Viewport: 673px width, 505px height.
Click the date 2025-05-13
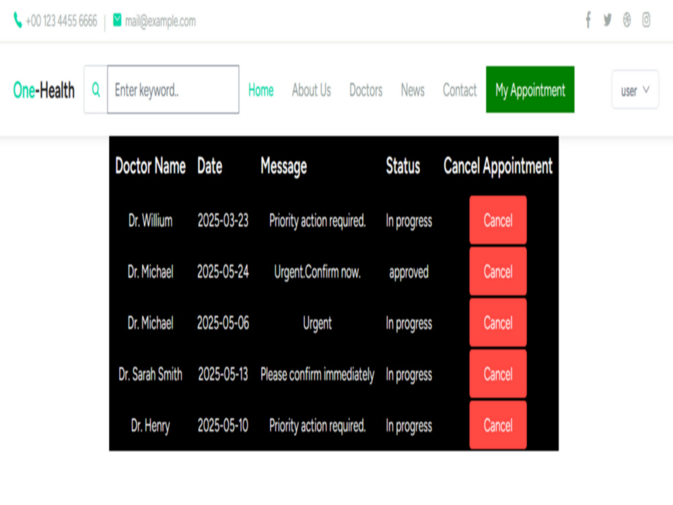click(x=223, y=374)
